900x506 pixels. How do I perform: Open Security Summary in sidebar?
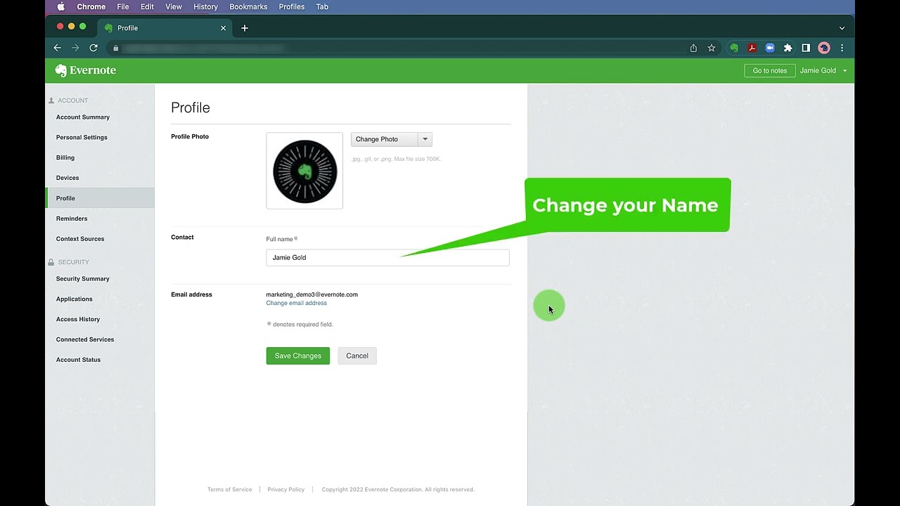click(83, 279)
